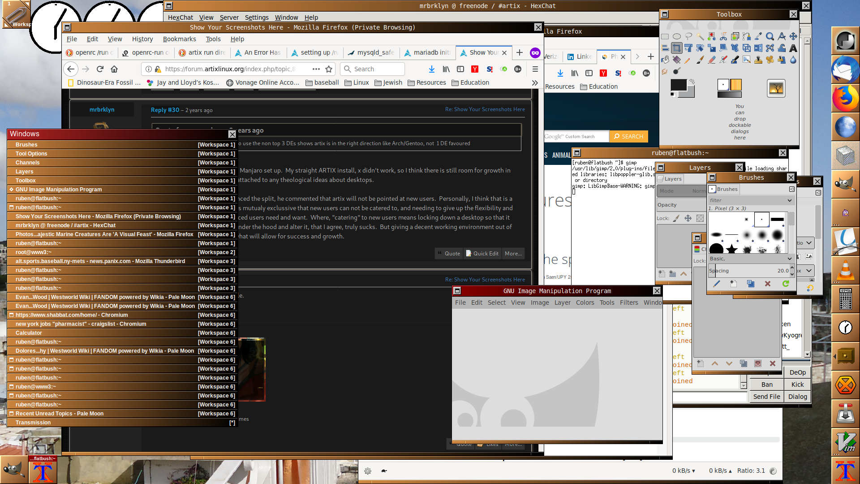This screenshot has height=484, width=860.
Task: Select the Text tool
Action: (793, 48)
